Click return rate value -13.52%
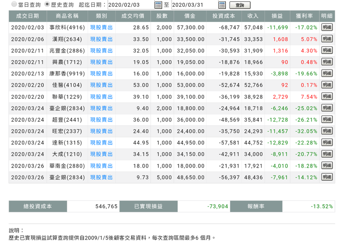The image size is (343, 241). [322, 206]
